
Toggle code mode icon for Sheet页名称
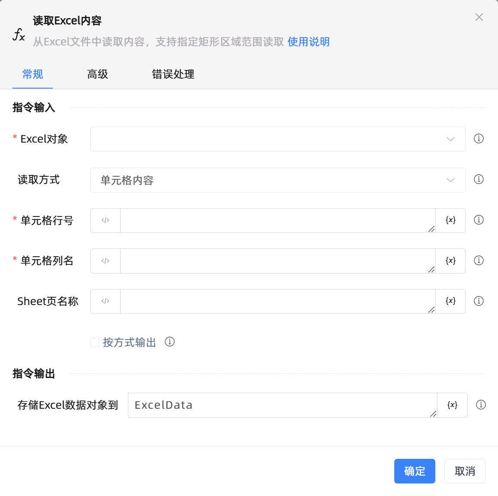tap(105, 301)
